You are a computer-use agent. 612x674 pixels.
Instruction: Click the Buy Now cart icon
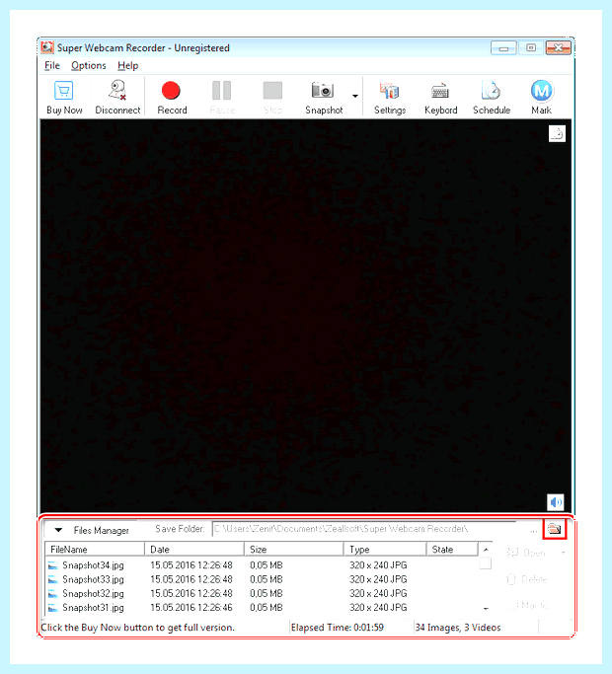[63, 91]
